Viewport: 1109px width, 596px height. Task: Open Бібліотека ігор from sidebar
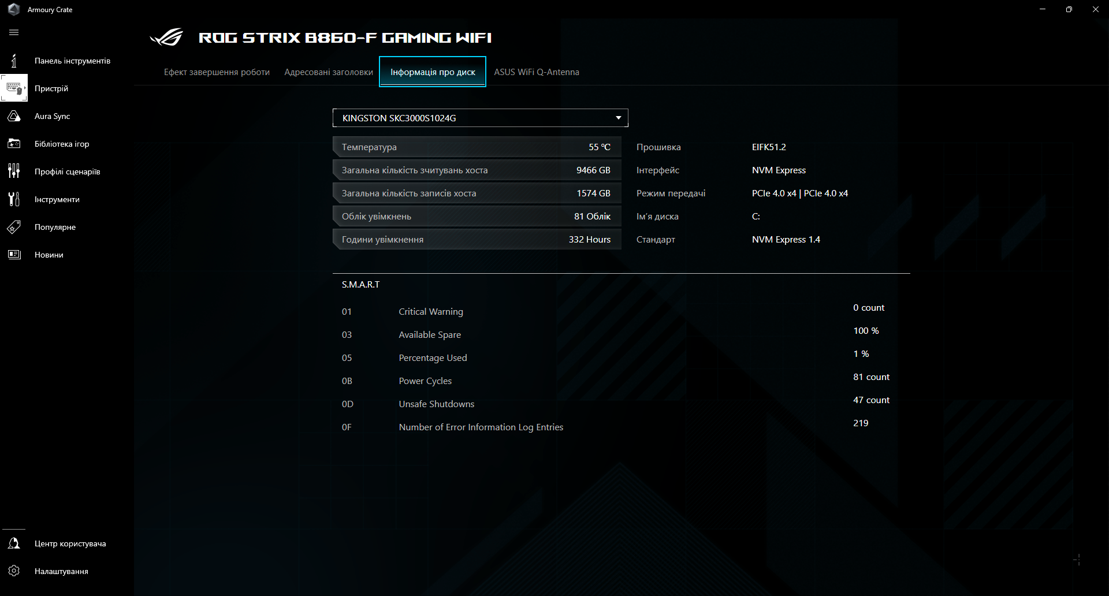point(62,144)
